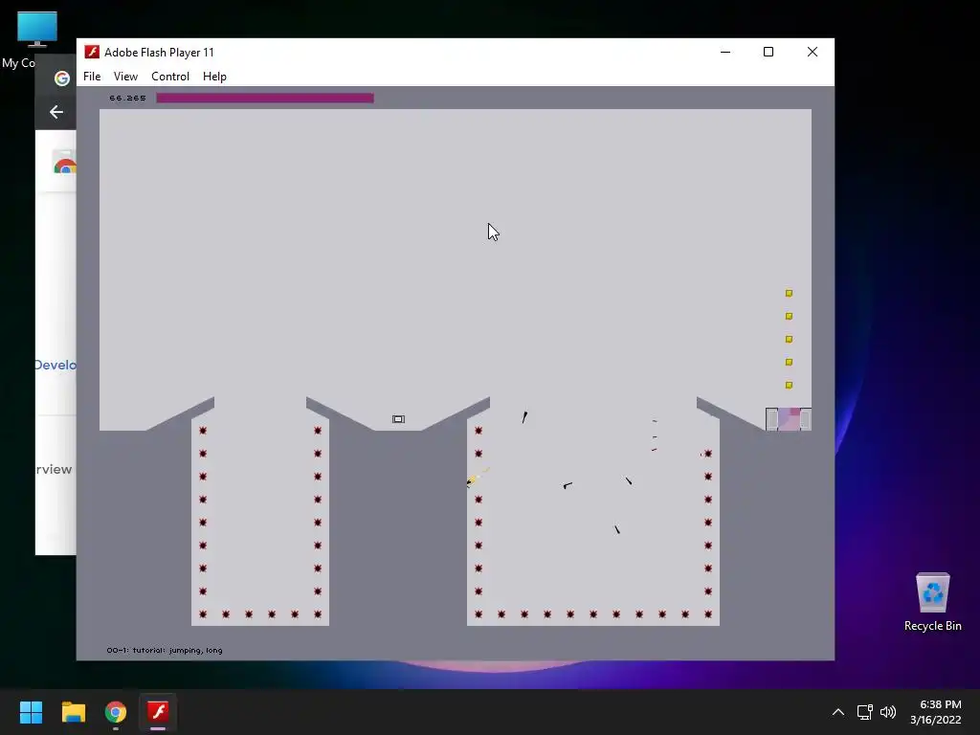
Task: Open the network tray icon
Action: click(x=864, y=712)
